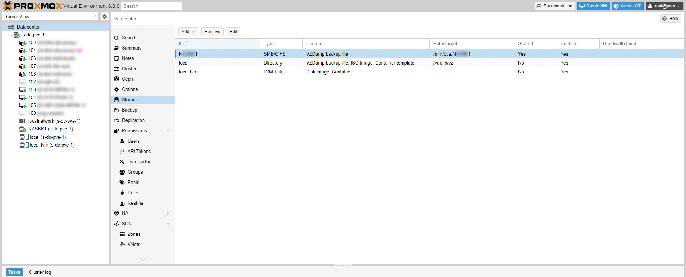Sort by the ID column header
Screen dimensions: 686x277
click(x=218, y=44)
